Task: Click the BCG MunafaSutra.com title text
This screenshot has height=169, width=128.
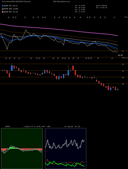Action: (61, 2)
